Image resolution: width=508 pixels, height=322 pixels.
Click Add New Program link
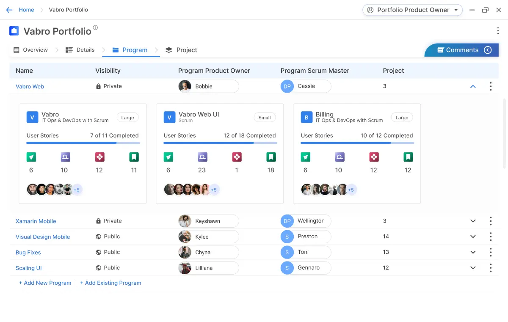point(45,283)
